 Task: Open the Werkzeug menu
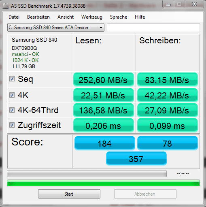click(92, 17)
